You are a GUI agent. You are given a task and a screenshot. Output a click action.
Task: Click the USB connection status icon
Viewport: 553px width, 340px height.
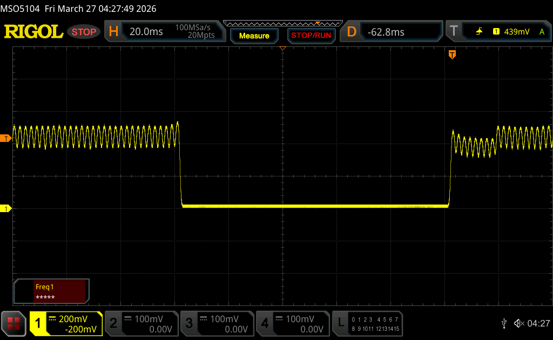click(x=504, y=323)
